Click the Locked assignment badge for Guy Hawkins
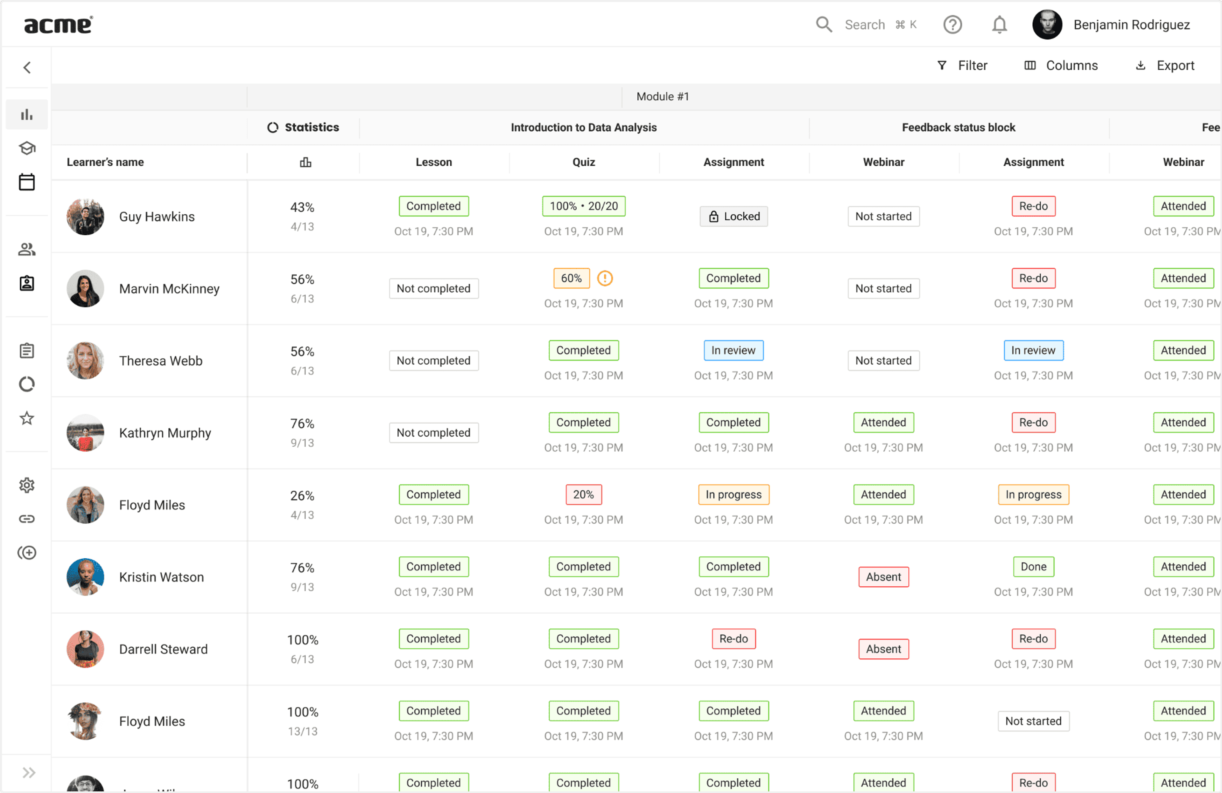Viewport: 1222px width, 793px height. coord(734,217)
